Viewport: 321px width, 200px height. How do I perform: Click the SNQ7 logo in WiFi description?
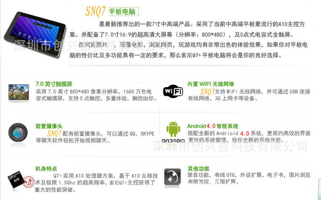(x=207, y=92)
